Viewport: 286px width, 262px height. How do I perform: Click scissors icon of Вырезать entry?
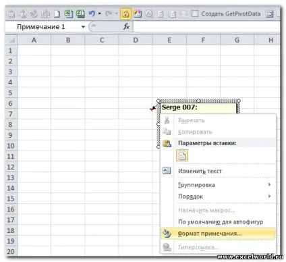(167, 120)
